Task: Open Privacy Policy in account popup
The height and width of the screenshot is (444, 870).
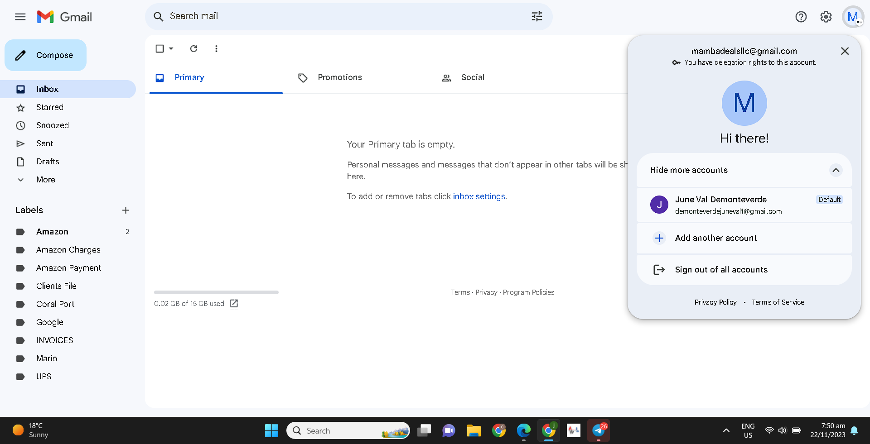Action: click(715, 302)
